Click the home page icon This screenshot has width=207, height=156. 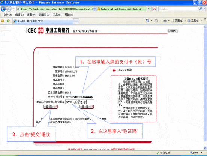pyautogui.click(x=147, y=21)
